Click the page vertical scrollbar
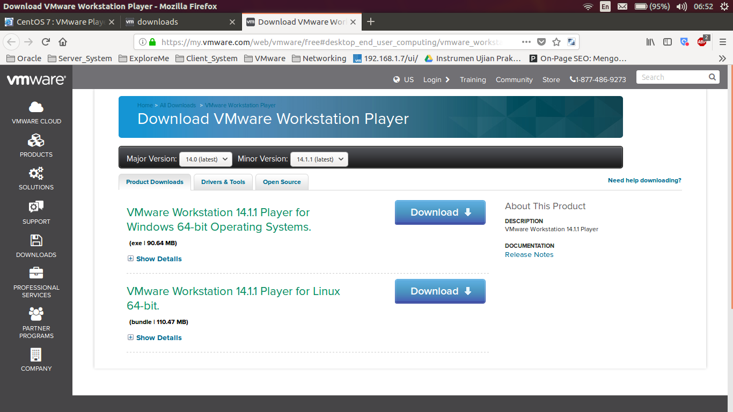Image resolution: width=733 pixels, height=412 pixels. [730, 188]
